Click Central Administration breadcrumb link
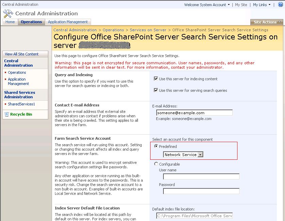This screenshot has height=221, width=285. tap(75, 30)
